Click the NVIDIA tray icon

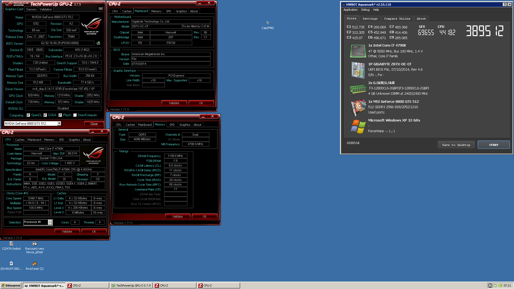tap(500, 286)
